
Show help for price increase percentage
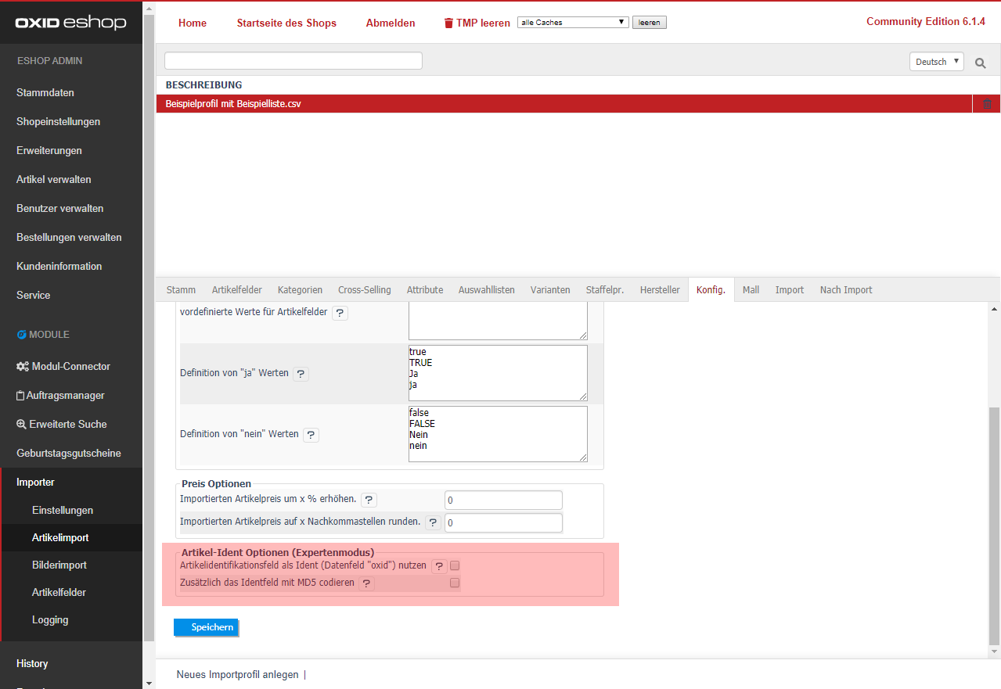pyautogui.click(x=369, y=500)
